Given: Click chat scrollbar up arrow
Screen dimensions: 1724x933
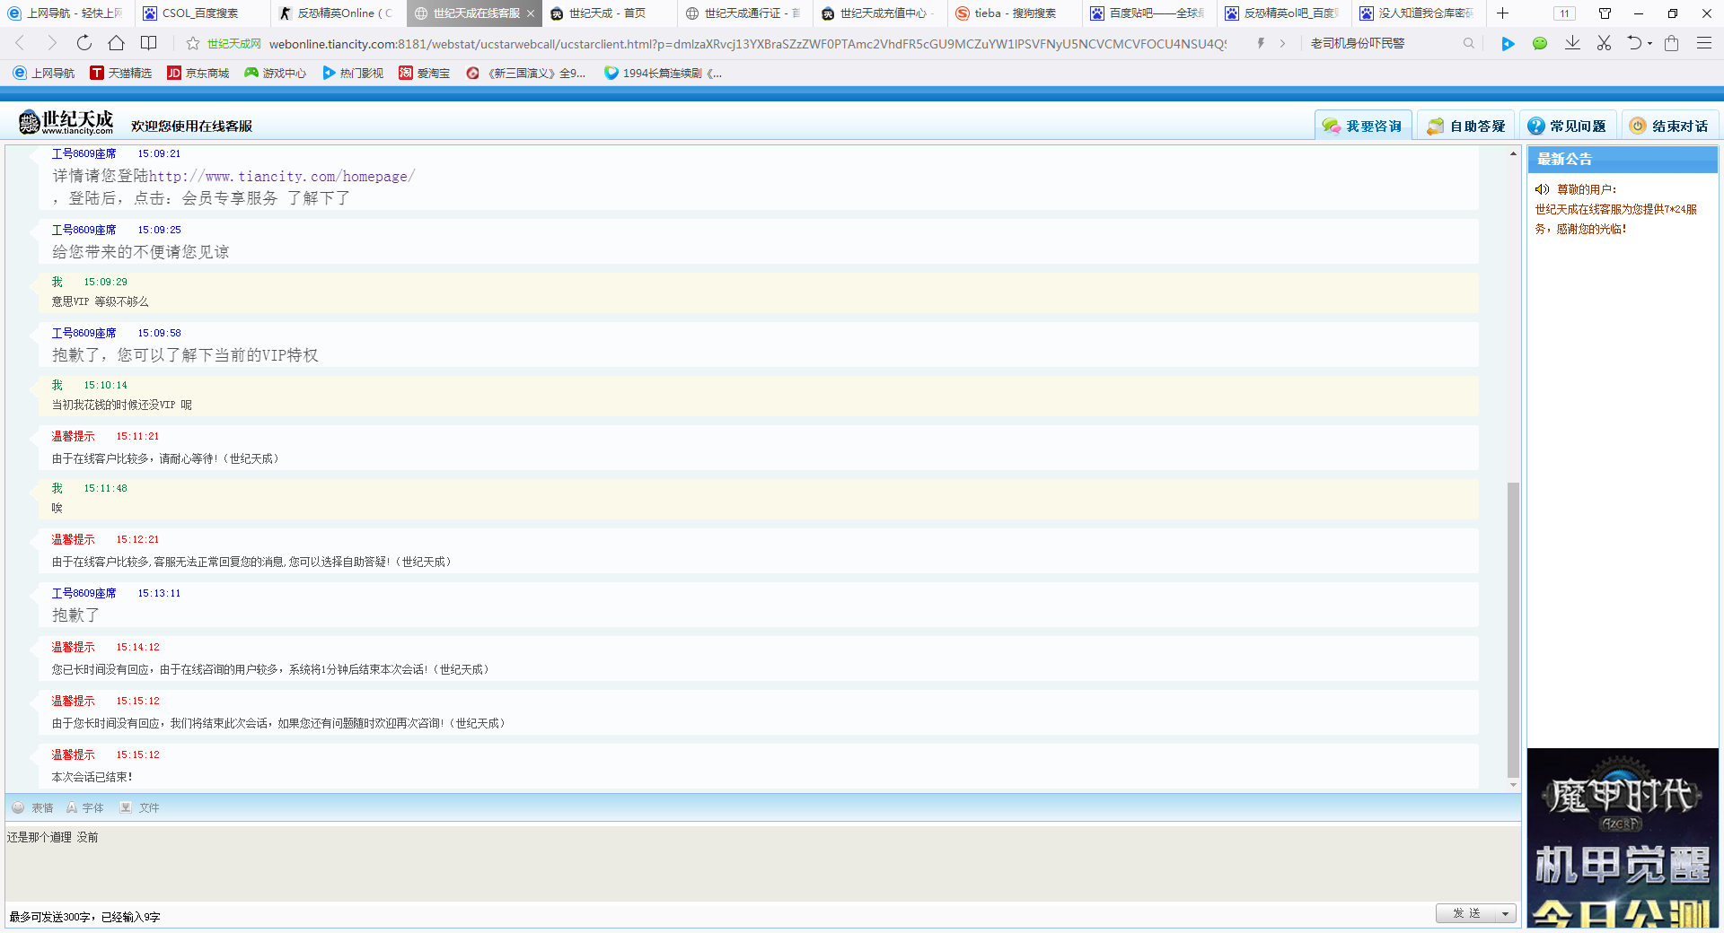Looking at the screenshot, I should click(x=1513, y=153).
